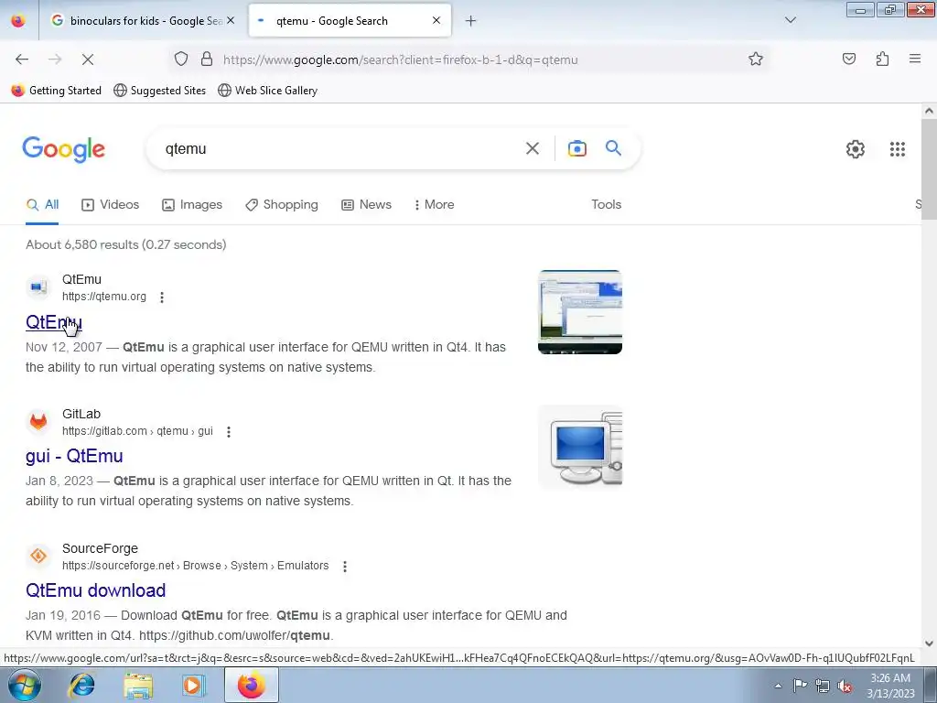The image size is (937, 703).
Task: Click the QtEmu favicon next to qtemu.org
Action: tap(38, 287)
